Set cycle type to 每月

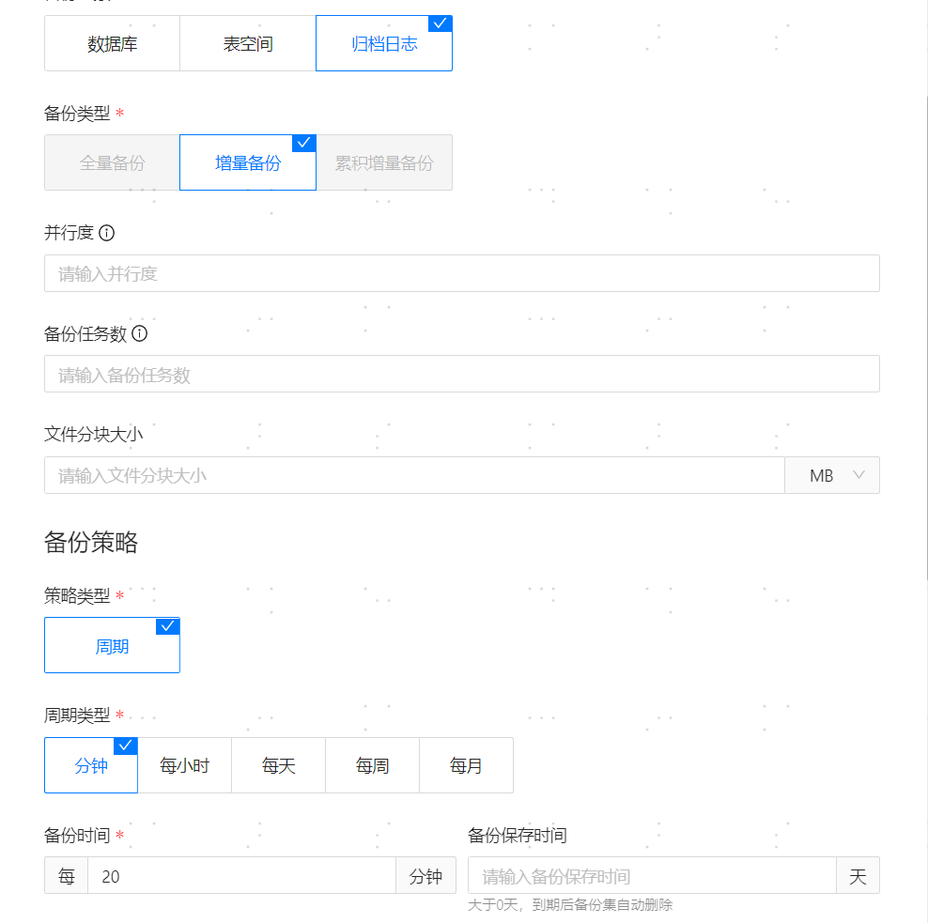466,766
